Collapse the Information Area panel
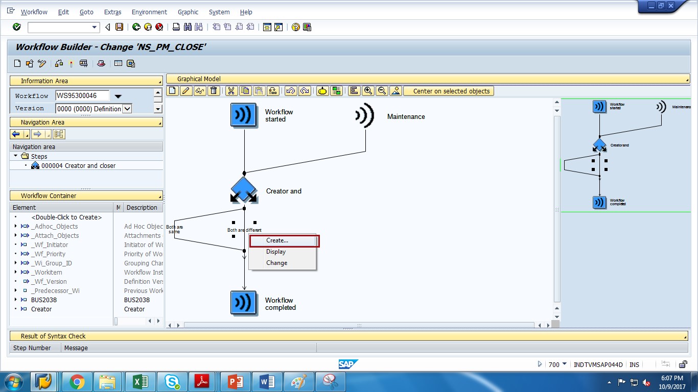This screenshot has width=698, height=392. point(160,81)
